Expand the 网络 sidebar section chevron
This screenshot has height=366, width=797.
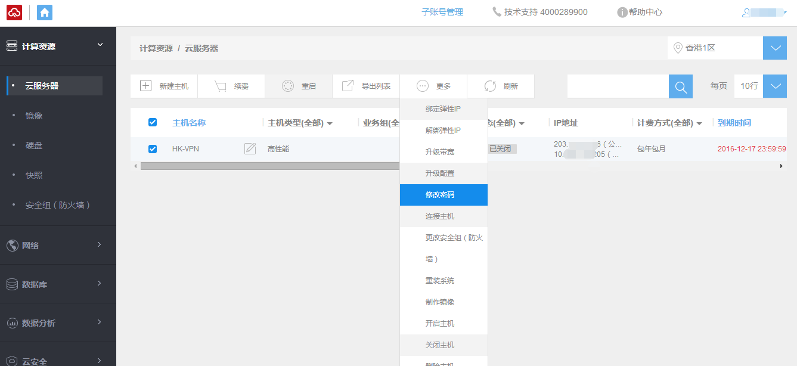(x=100, y=244)
